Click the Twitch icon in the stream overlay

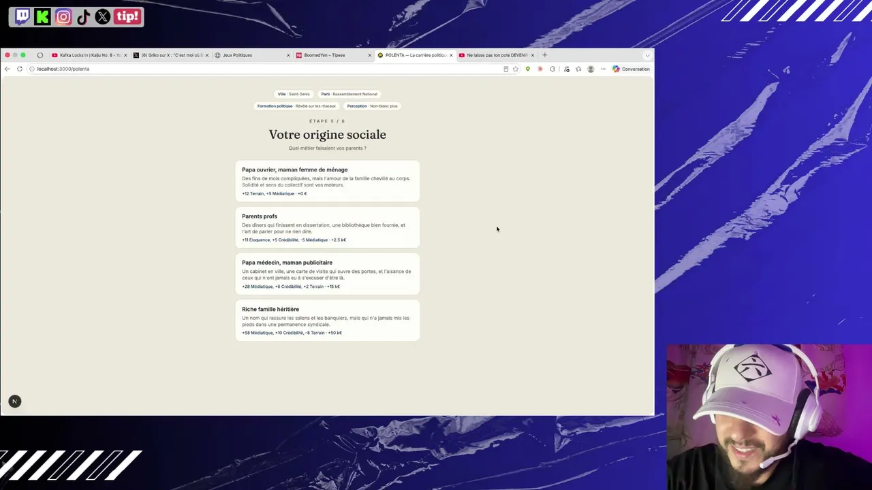click(22, 17)
